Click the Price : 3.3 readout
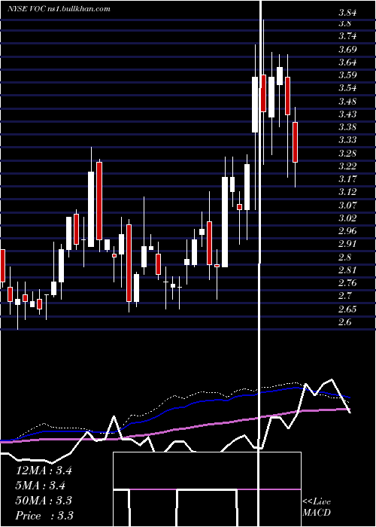 click(44, 516)
